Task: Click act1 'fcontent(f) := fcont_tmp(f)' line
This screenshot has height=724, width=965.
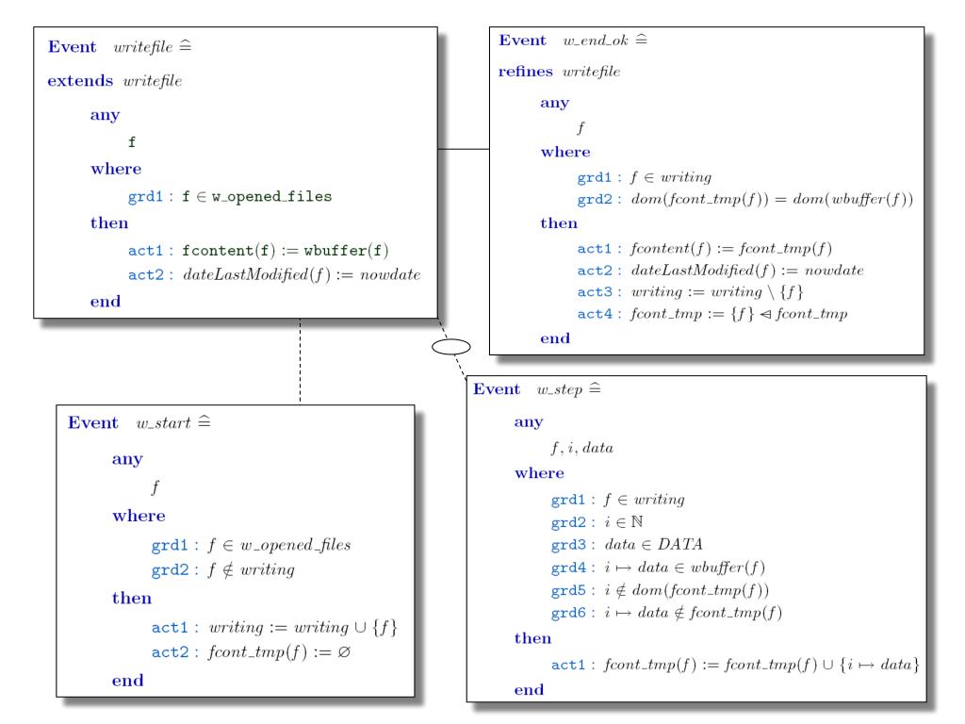Action: [x=704, y=249]
